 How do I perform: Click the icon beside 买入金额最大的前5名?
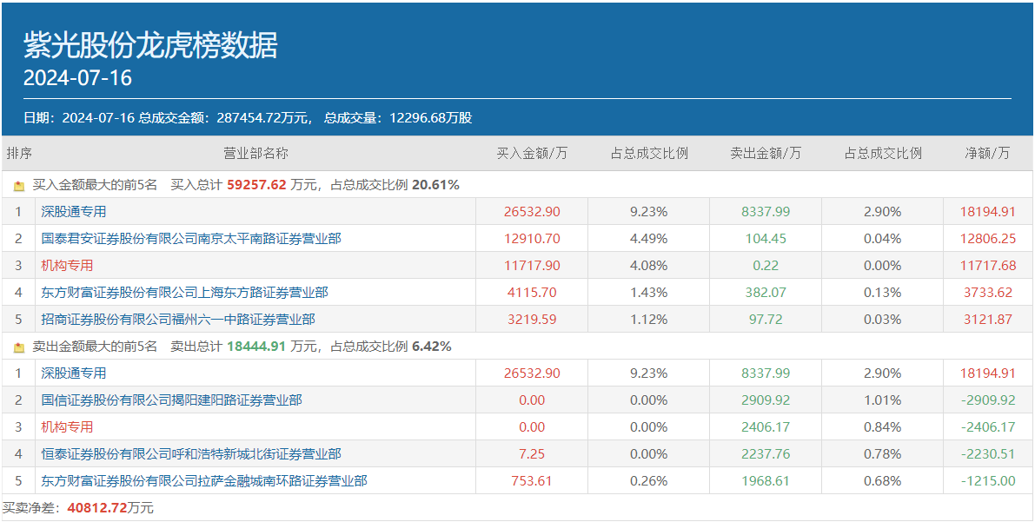(19, 186)
